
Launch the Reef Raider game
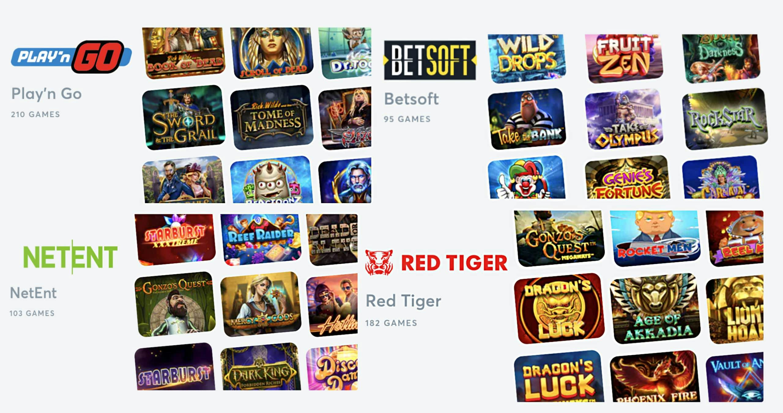pyautogui.click(x=261, y=240)
